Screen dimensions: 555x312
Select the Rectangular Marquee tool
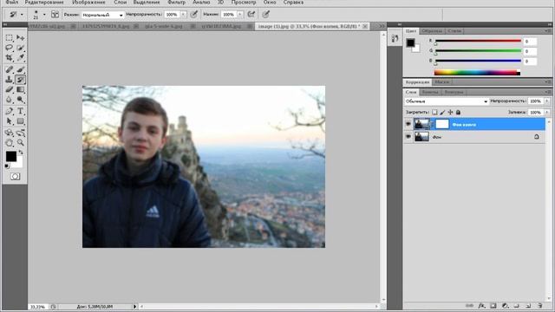point(10,37)
